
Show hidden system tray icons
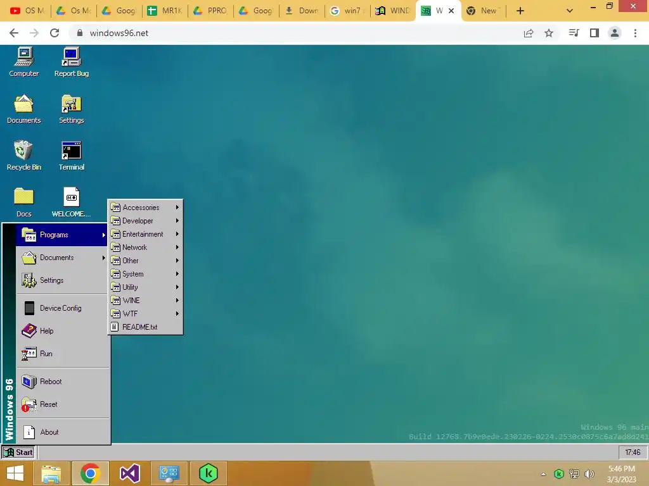[x=543, y=474]
